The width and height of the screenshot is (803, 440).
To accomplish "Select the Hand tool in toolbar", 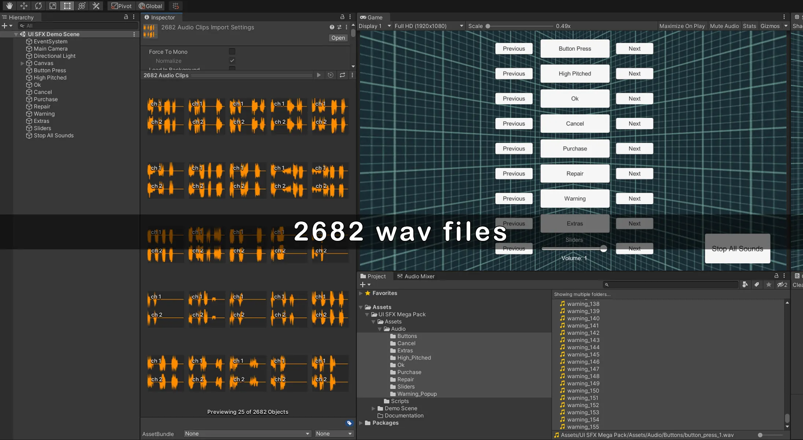I will 9,6.
